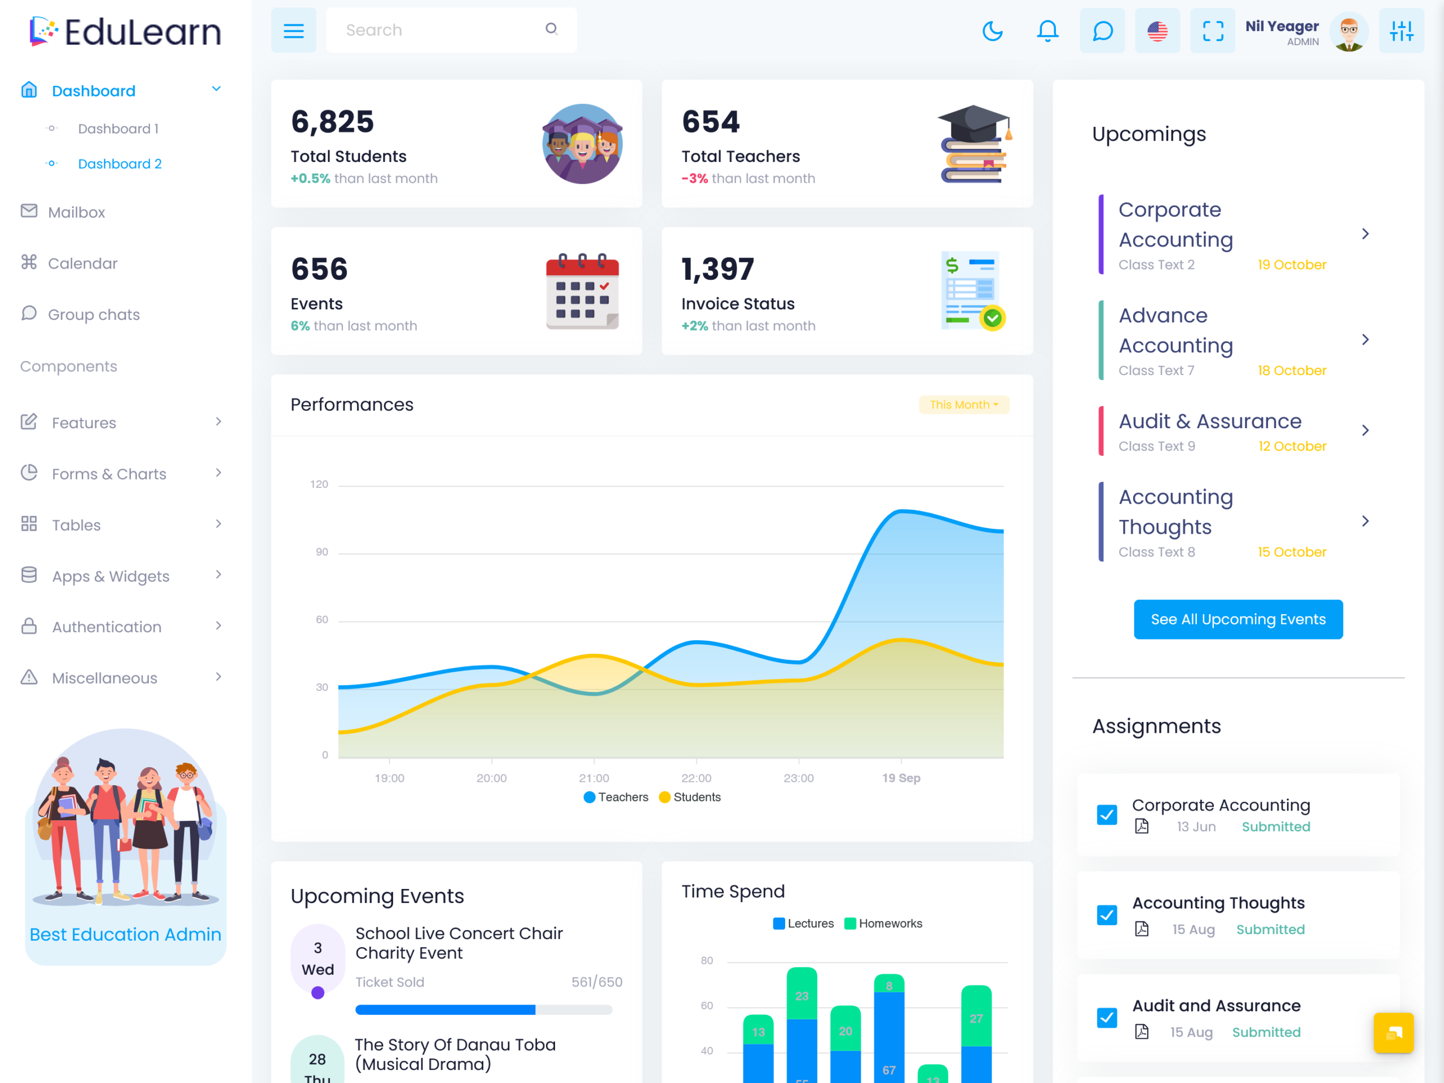Open Calendar menu item

[83, 263]
